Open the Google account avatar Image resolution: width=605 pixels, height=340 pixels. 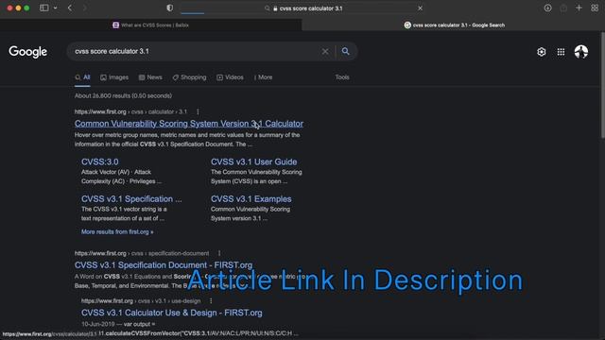(581, 52)
